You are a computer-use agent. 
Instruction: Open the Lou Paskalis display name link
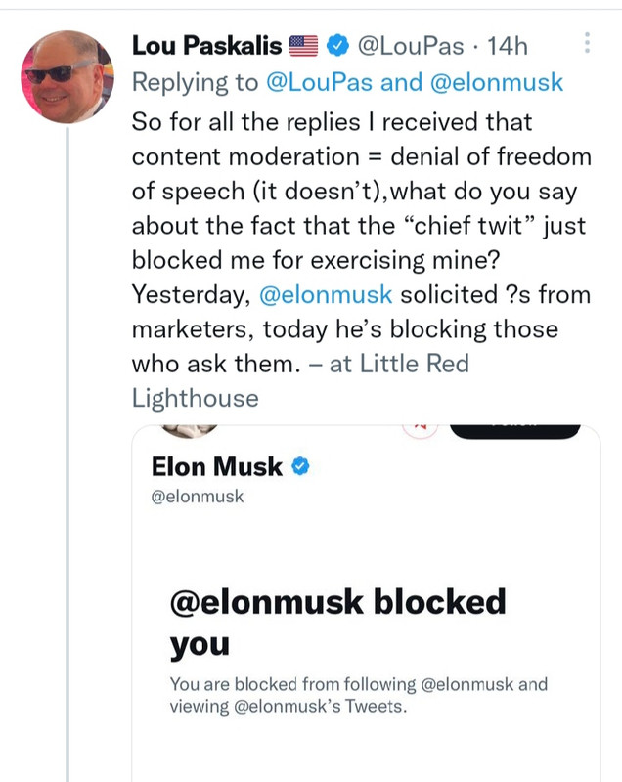pos(206,45)
